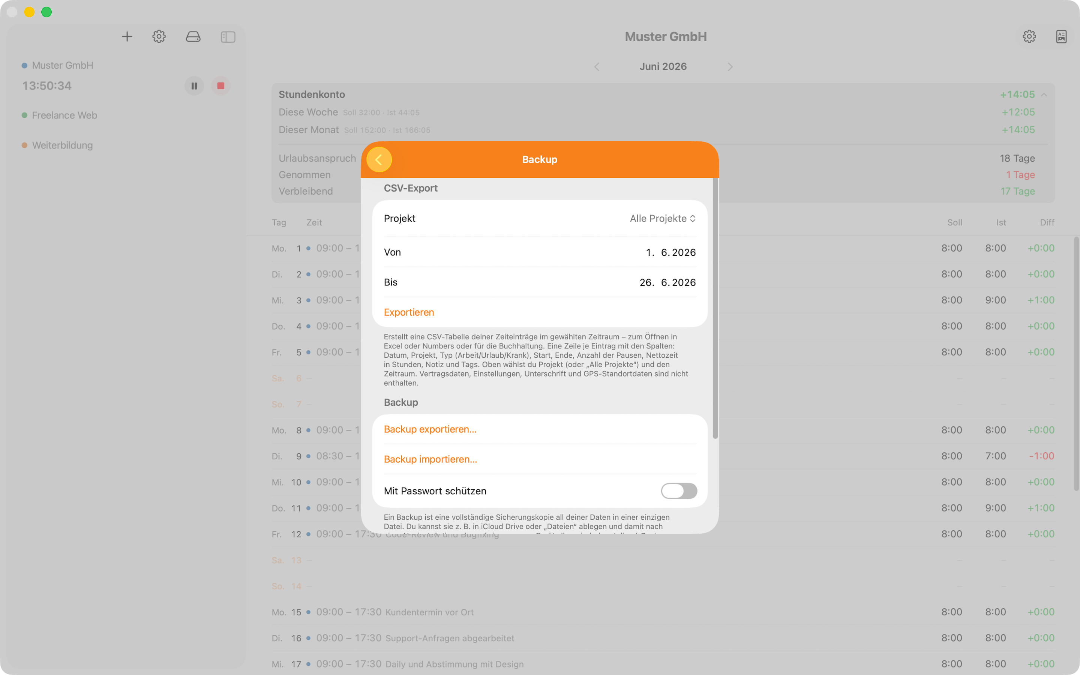The height and width of the screenshot is (675, 1080).
Task: Click the Soll column header
Action: tap(955, 222)
